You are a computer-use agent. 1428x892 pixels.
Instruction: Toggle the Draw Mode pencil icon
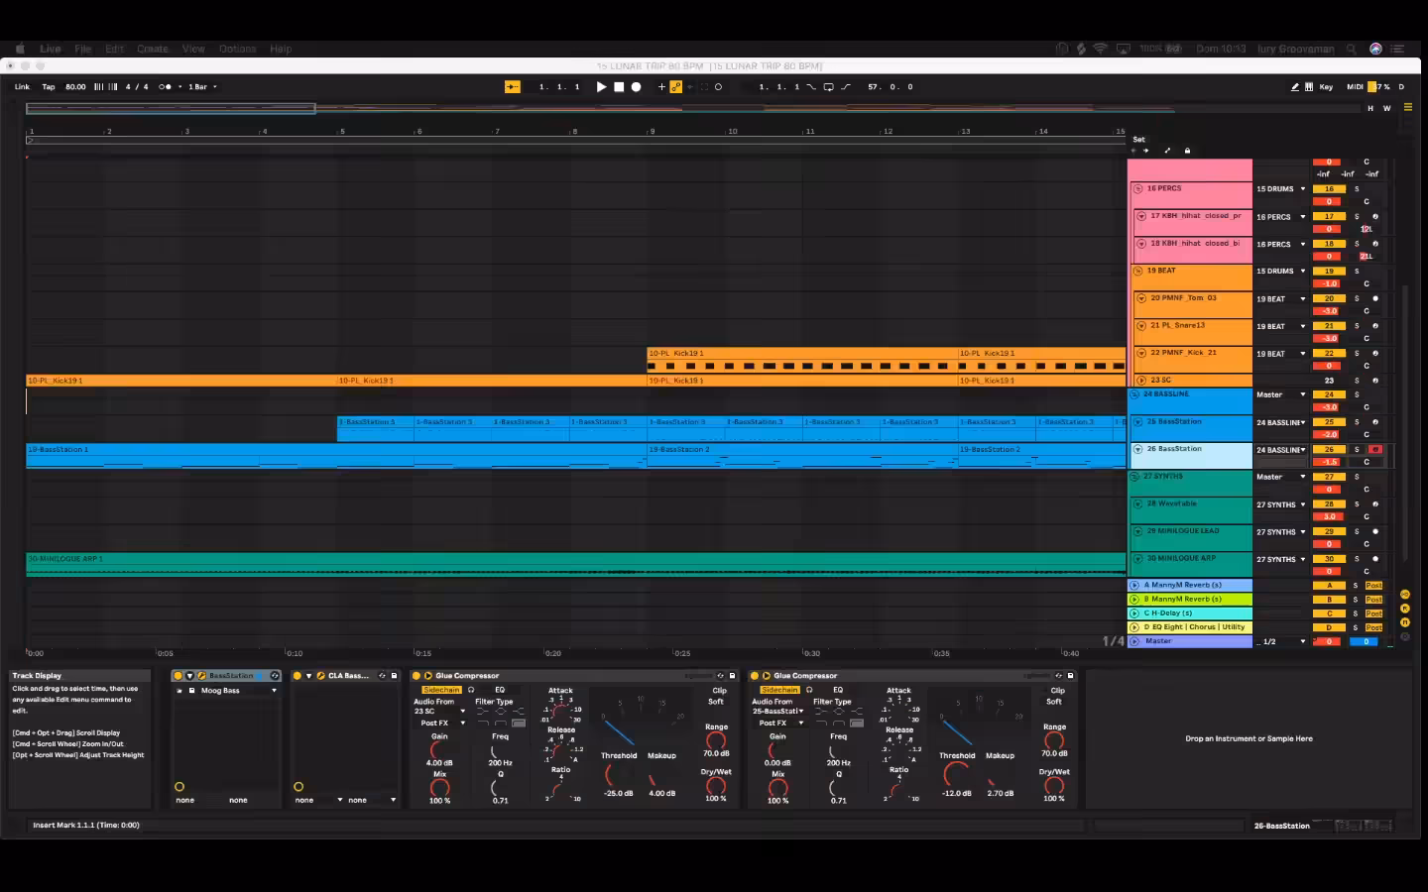(x=1295, y=87)
